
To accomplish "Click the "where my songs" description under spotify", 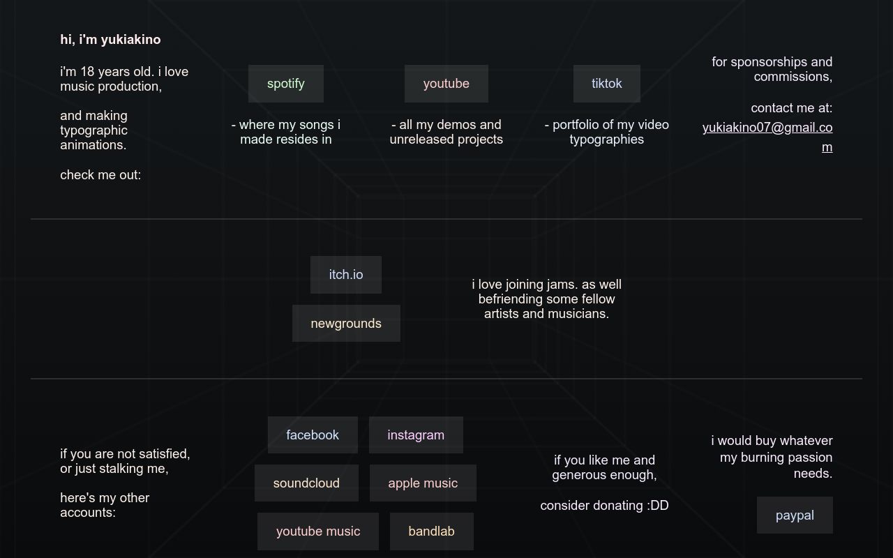I will tap(286, 132).
